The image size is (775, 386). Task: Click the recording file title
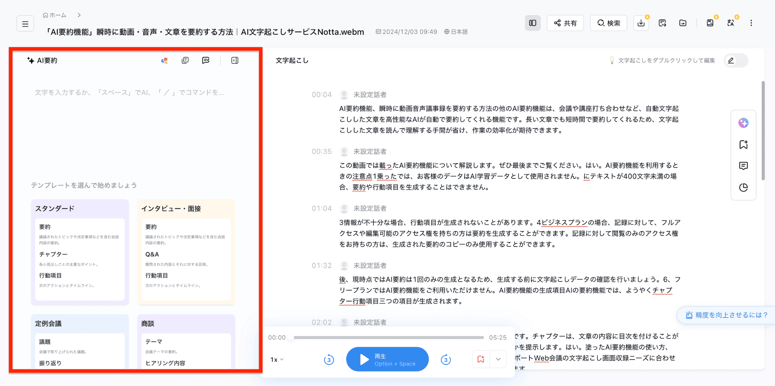click(x=205, y=32)
